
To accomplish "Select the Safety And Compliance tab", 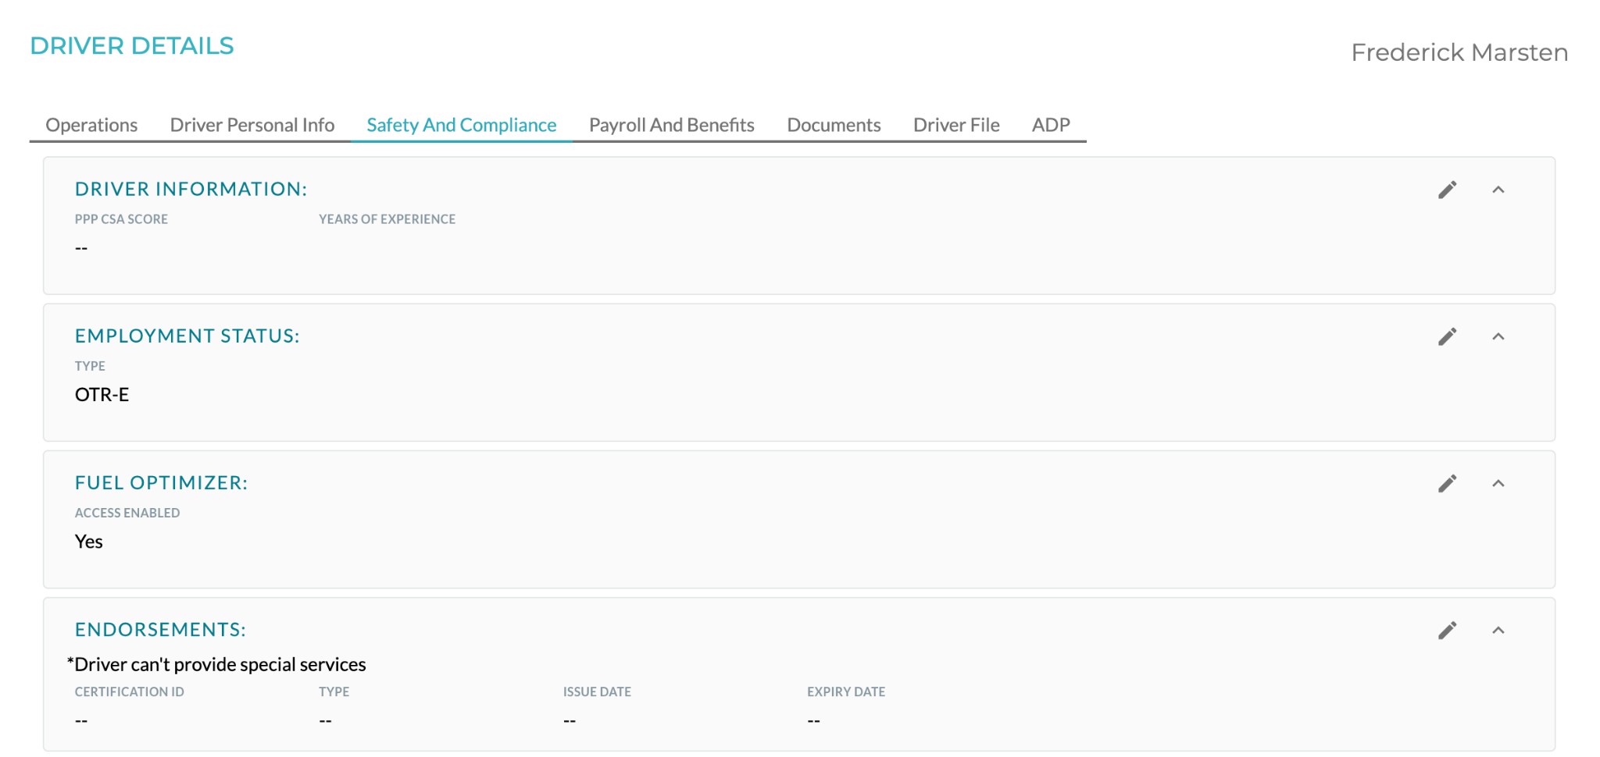I will click(x=462, y=125).
